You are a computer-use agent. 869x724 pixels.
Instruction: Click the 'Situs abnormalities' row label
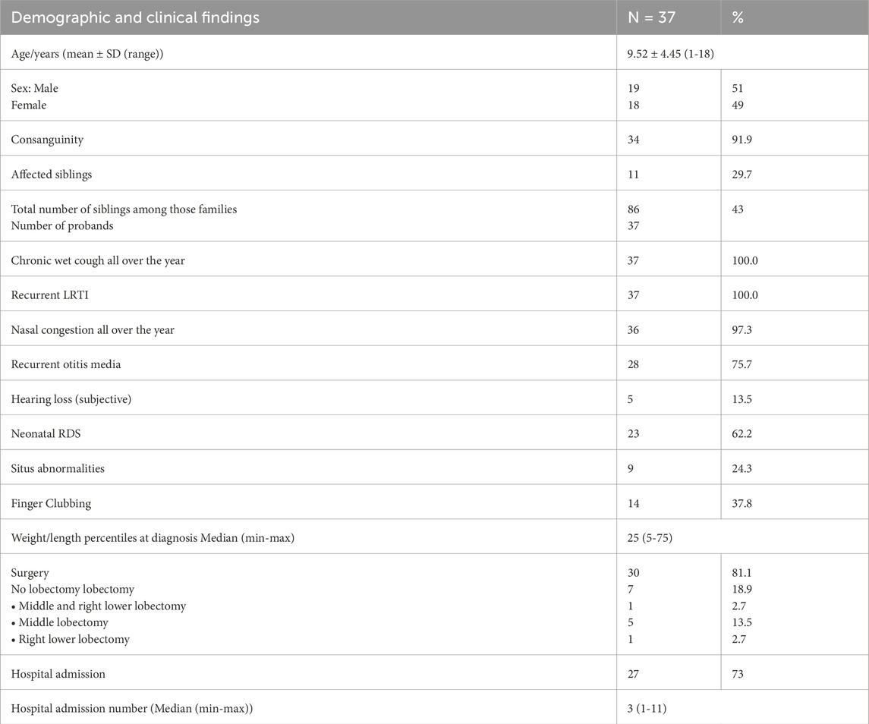pos(58,468)
